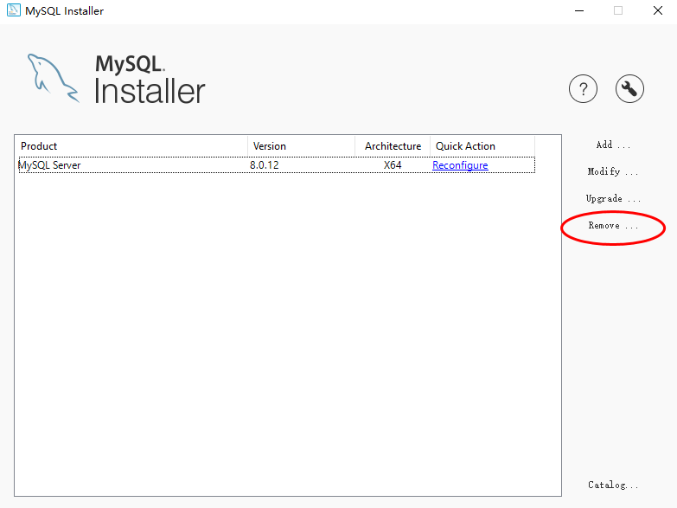Click the MySQL Installer title bar icon

click(x=13, y=10)
